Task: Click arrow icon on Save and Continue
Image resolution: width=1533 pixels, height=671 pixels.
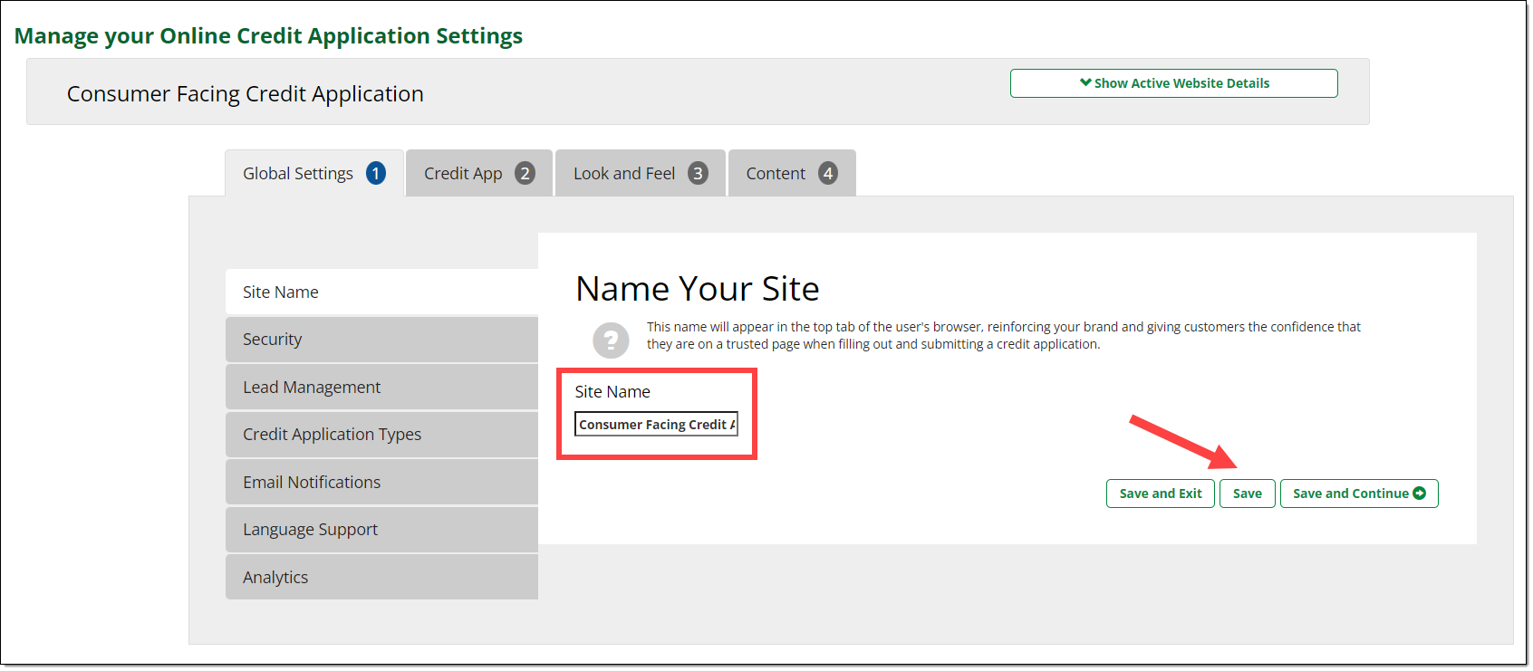Action: [x=1420, y=494]
